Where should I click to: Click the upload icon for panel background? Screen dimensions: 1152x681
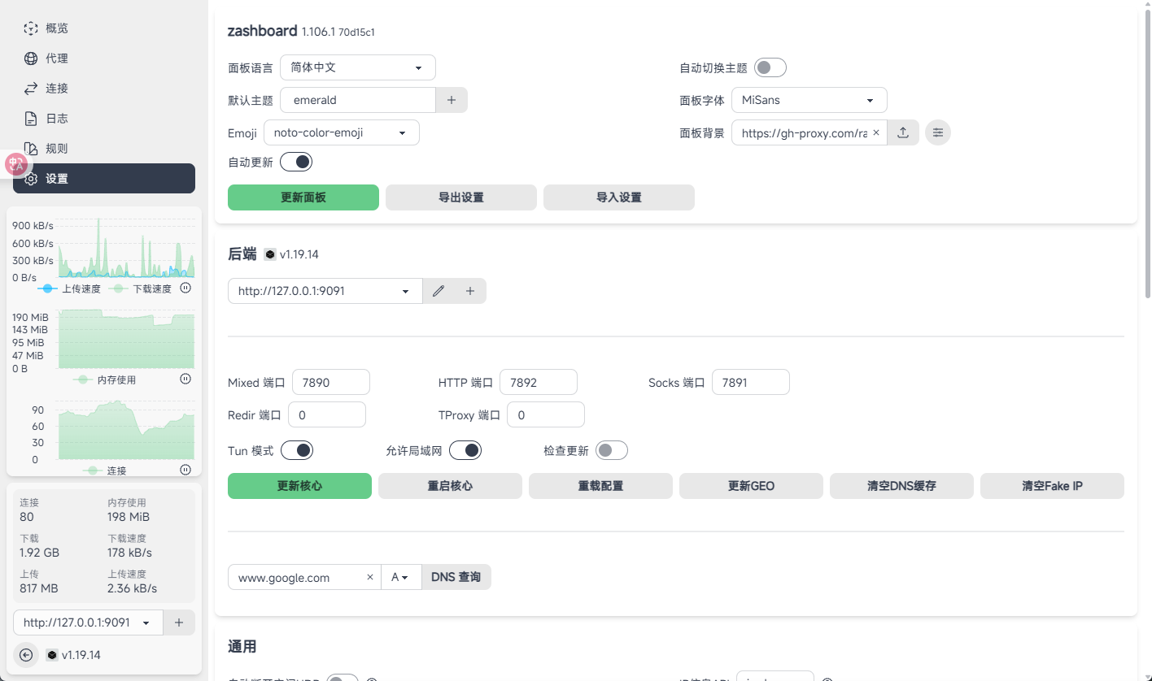903,132
